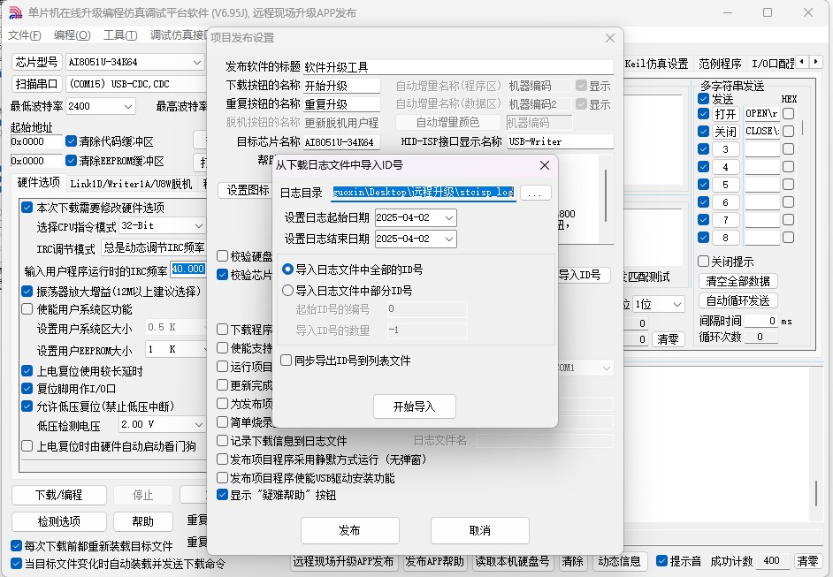Image resolution: width=833 pixels, height=577 pixels.
Task: Click the 扫描串口 button
Action: 36,84
